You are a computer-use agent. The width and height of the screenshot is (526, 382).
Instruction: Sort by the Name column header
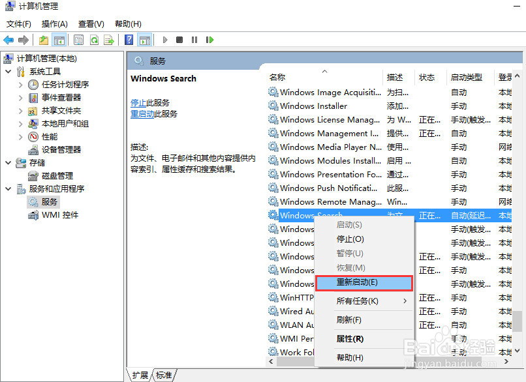[325, 78]
